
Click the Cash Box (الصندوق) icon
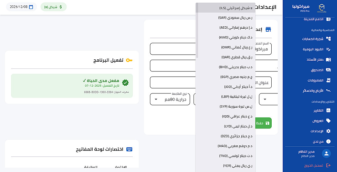(328, 70)
